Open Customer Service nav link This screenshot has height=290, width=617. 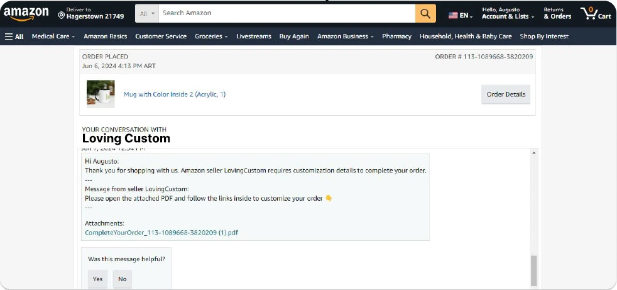click(x=161, y=36)
